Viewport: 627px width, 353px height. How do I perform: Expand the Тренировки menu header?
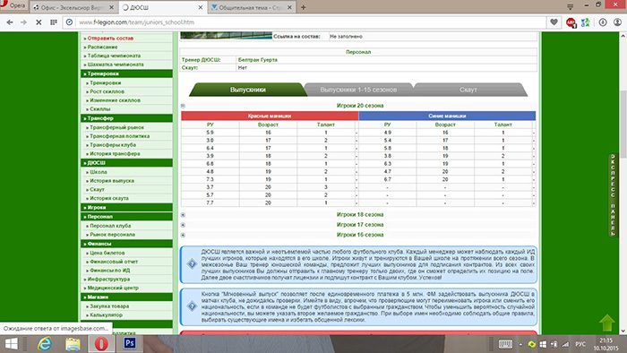pos(127,73)
